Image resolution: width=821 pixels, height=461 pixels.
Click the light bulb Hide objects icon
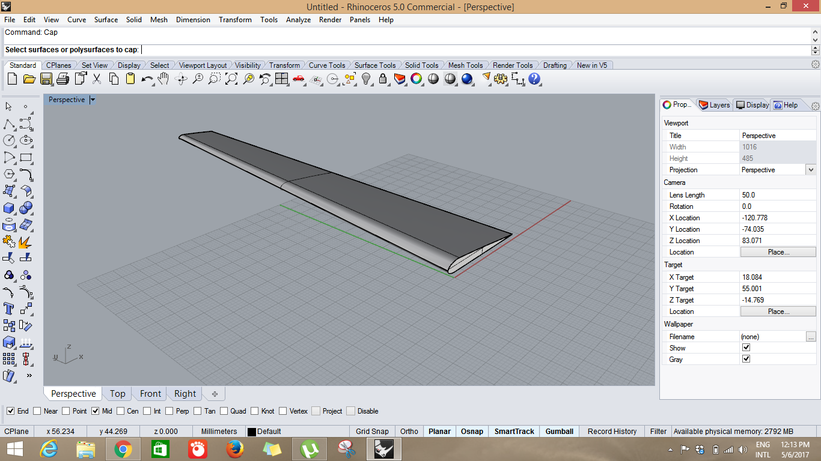(366, 79)
